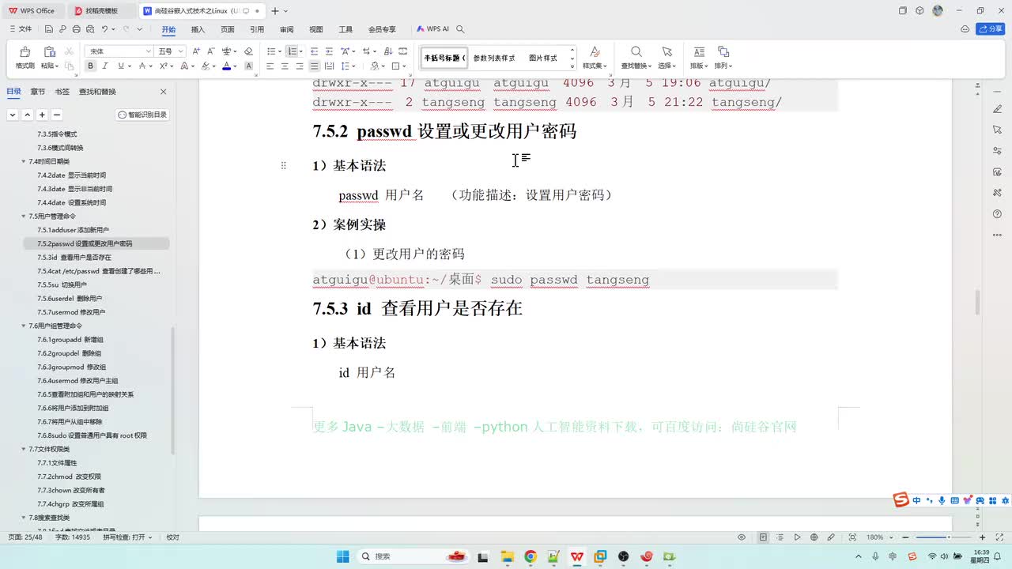This screenshot has width=1012, height=569.
Task: Open Google Chrome from the taskbar
Action: pos(531,556)
